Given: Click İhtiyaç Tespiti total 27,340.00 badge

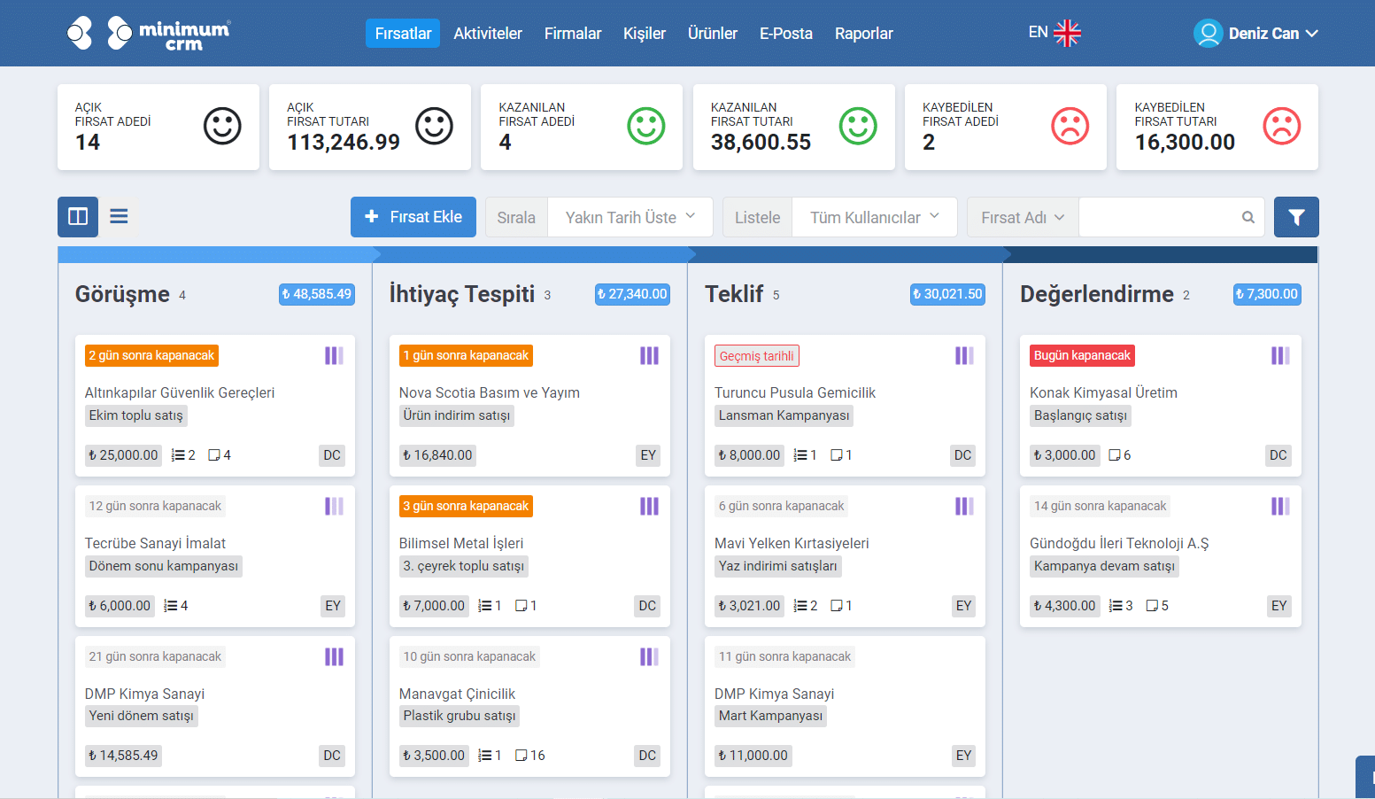Looking at the screenshot, I should [632, 294].
